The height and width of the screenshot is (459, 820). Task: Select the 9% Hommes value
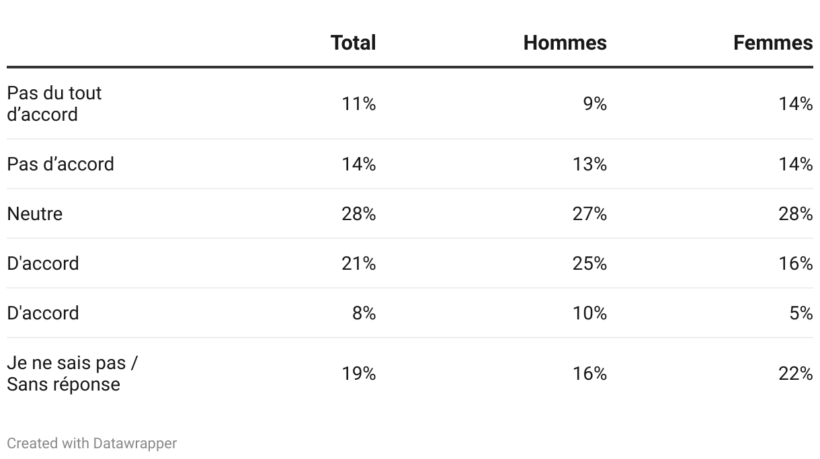[595, 103]
